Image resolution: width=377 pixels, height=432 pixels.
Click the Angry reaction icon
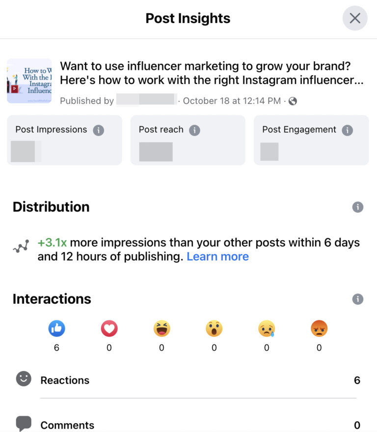coord(319,328)
